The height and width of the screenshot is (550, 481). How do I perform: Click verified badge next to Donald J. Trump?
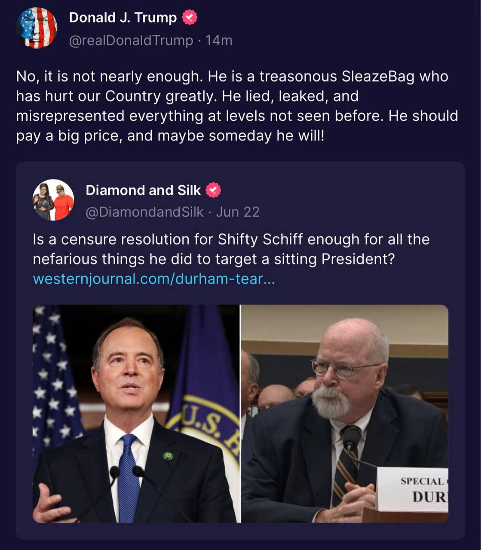pos(190,18)
